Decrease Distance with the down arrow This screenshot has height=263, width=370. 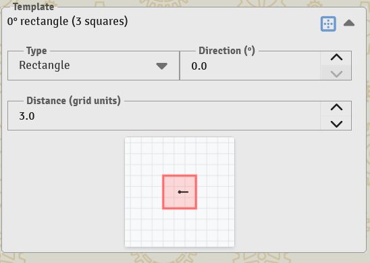[x=336, y=124]
